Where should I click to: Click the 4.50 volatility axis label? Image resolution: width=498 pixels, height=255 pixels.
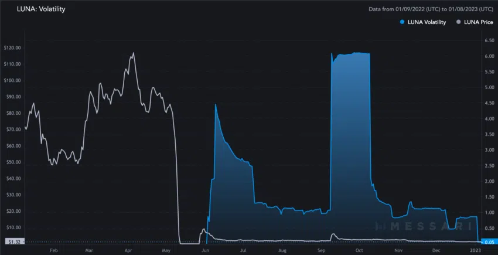tap(489, 103)
